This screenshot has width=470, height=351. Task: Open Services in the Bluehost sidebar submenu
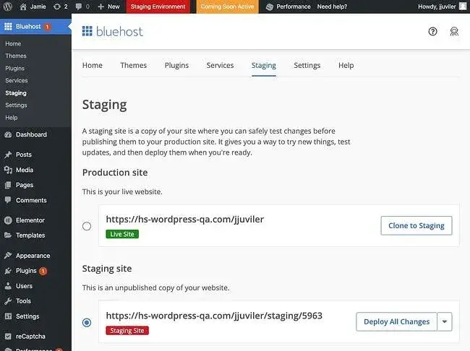17,81
